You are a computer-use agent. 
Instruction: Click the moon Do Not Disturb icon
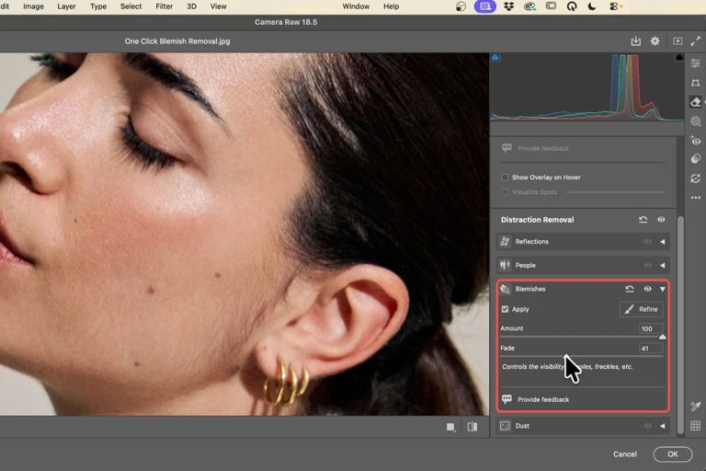point(592,6)
